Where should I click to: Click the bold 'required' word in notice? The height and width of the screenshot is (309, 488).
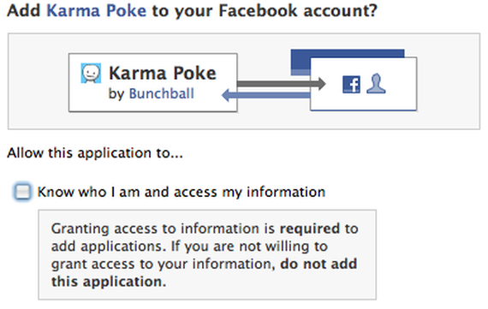tap(310, 229)
